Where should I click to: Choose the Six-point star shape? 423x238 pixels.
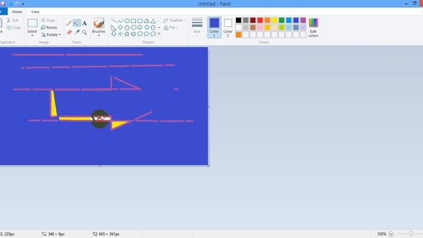[x=134, y=34]
